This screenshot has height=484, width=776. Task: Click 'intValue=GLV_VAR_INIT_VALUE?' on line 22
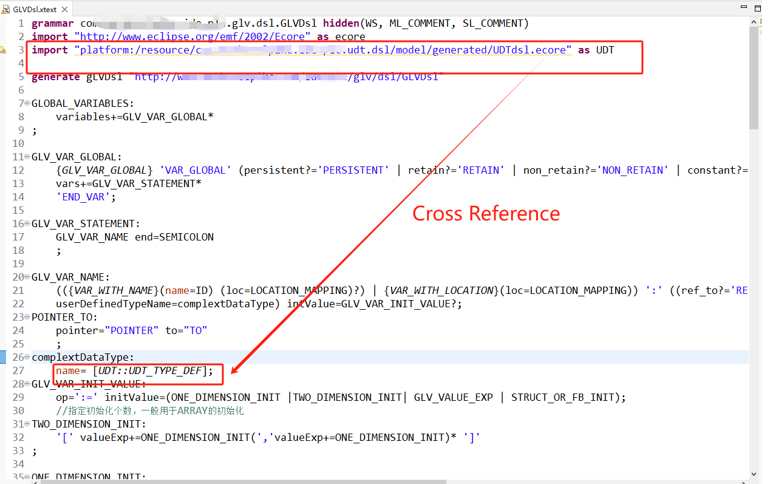coord(372,304)
